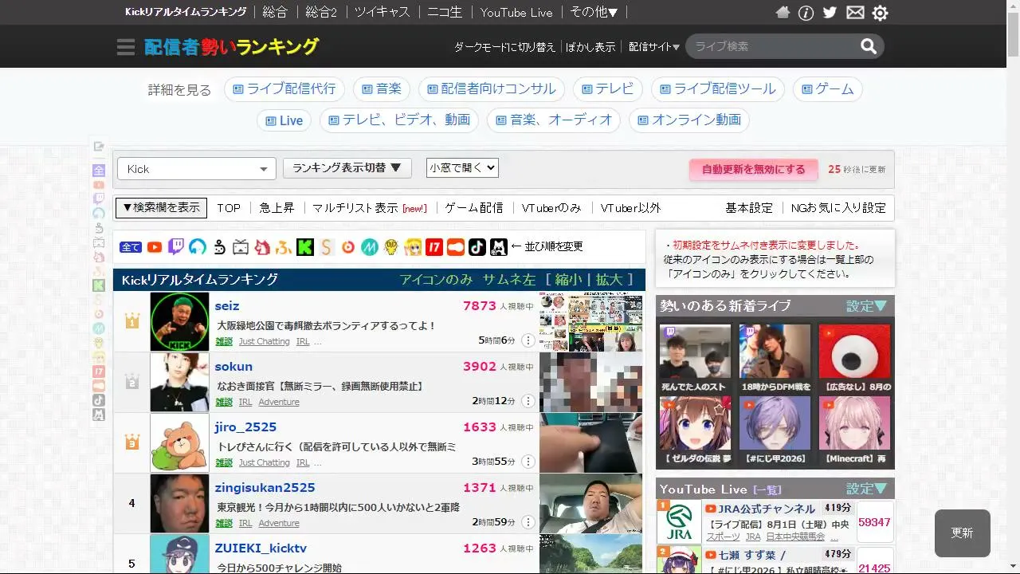This screenshot has width=1020, height=574.
Task: Filter by the blue headset icon in platform row
Action: point(198,247)
